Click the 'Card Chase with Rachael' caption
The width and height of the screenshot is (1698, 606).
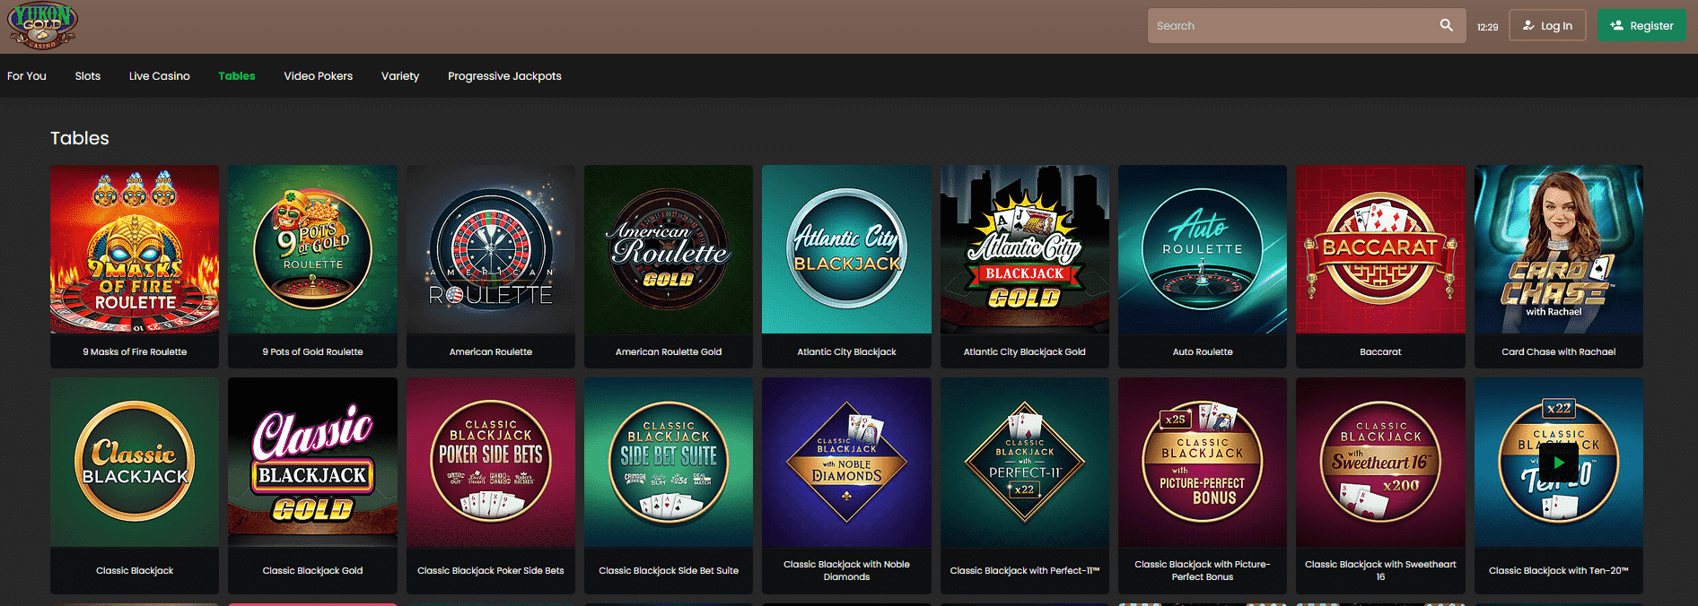pyautogui.click(x=1559, y=352)
